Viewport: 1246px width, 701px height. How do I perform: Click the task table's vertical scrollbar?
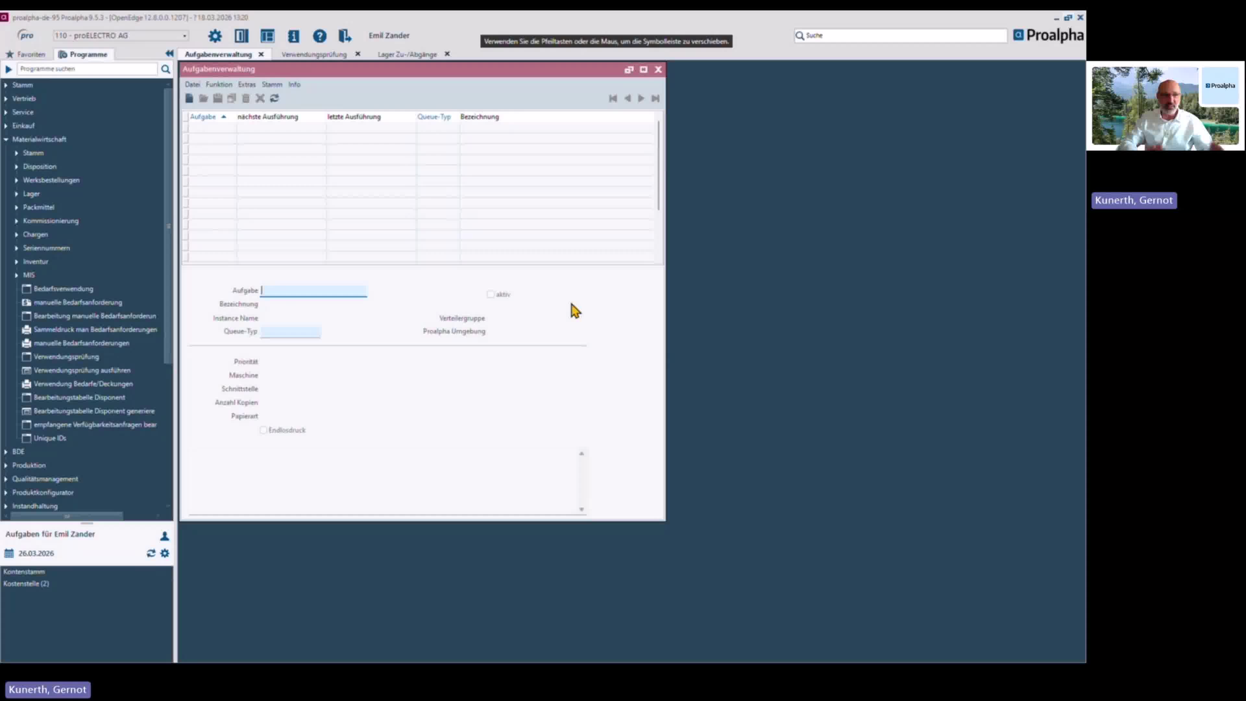point(658,166)
